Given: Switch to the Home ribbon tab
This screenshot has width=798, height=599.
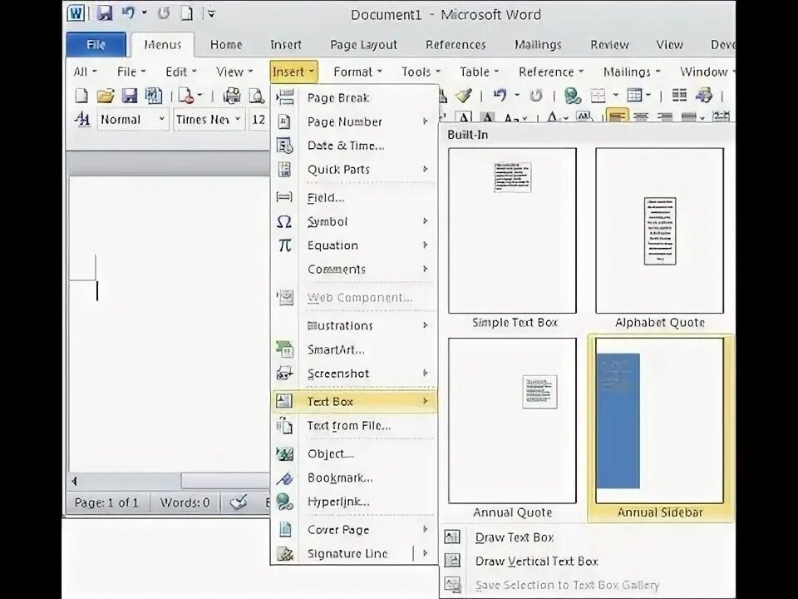Looking at the screenshot, I should (226, 45).
